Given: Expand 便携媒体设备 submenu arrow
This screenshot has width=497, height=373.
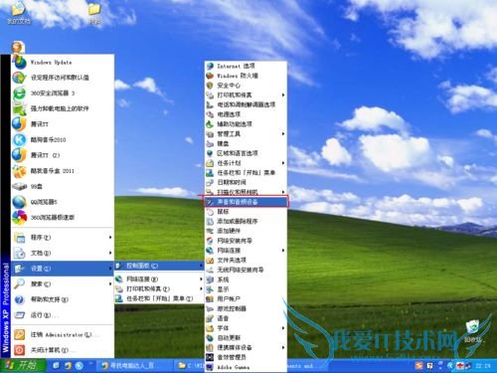Looking at the screenshot, I should tap(283, 347).
